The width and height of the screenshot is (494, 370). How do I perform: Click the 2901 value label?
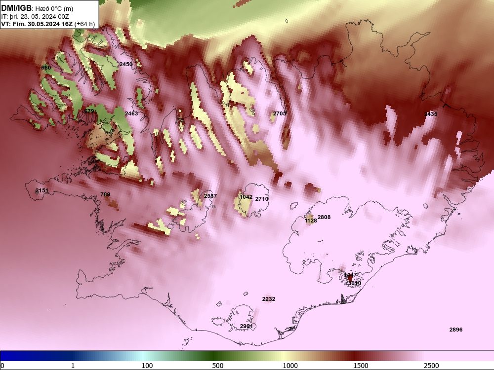click(247, 326)
